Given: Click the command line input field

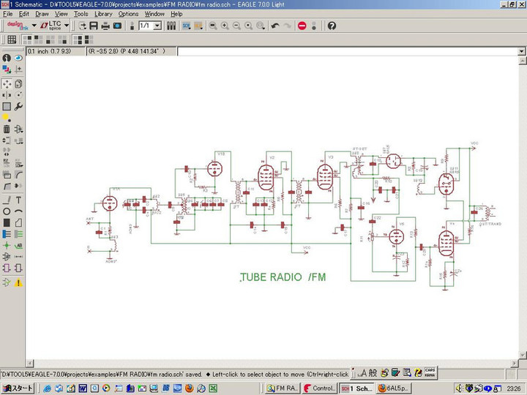Looking at the screenshot, I should click(x=344, y=52).
